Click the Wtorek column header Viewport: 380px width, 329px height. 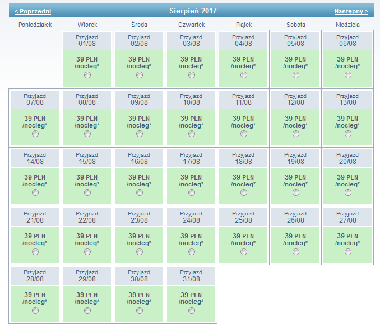pos(87,25)
